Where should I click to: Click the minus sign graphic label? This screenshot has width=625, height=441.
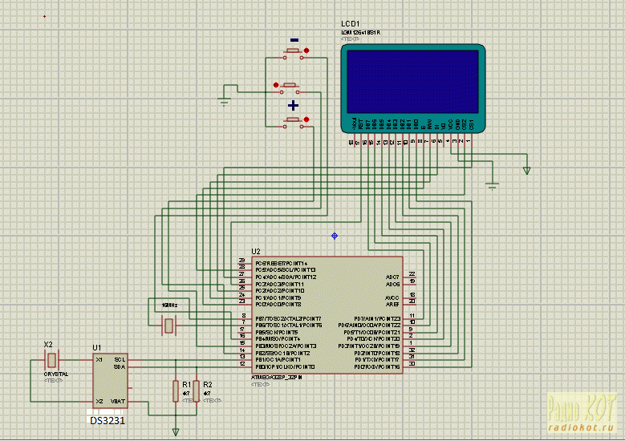(x=294, y=40)
